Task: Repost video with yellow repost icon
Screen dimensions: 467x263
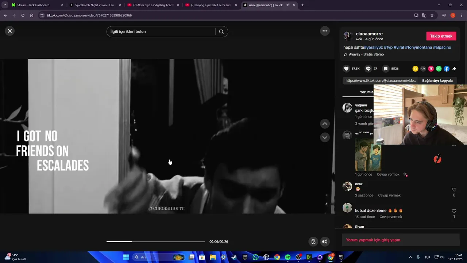Action: (415, 69)
